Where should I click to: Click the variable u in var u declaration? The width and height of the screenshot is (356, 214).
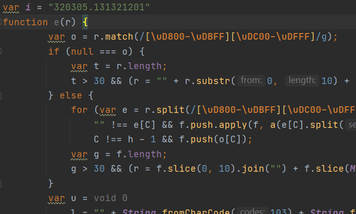pos(73,199)
